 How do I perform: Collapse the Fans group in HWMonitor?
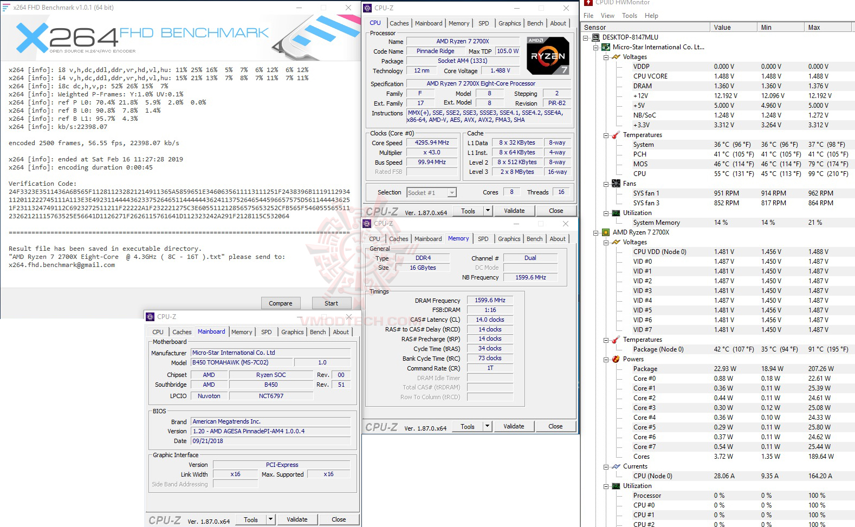coord(606,184)
